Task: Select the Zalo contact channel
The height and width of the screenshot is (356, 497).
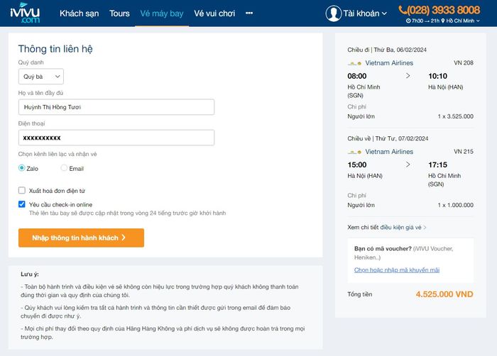Action: coord(22,168)
